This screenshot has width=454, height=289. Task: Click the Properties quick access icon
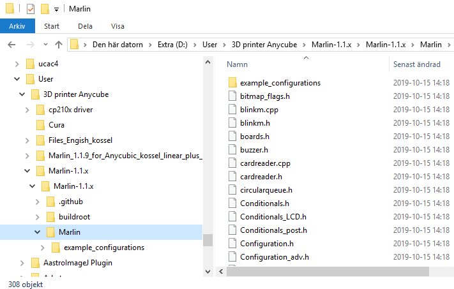tap(31, 9)
